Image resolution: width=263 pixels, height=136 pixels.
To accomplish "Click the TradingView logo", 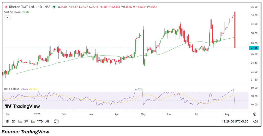I will pos(22,106).
